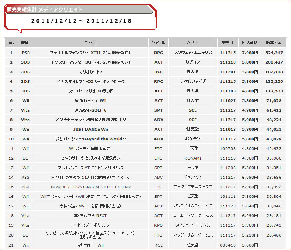291x250 pixels.
Task: Select the マリオカート Wii title
Action: (91, 245)
